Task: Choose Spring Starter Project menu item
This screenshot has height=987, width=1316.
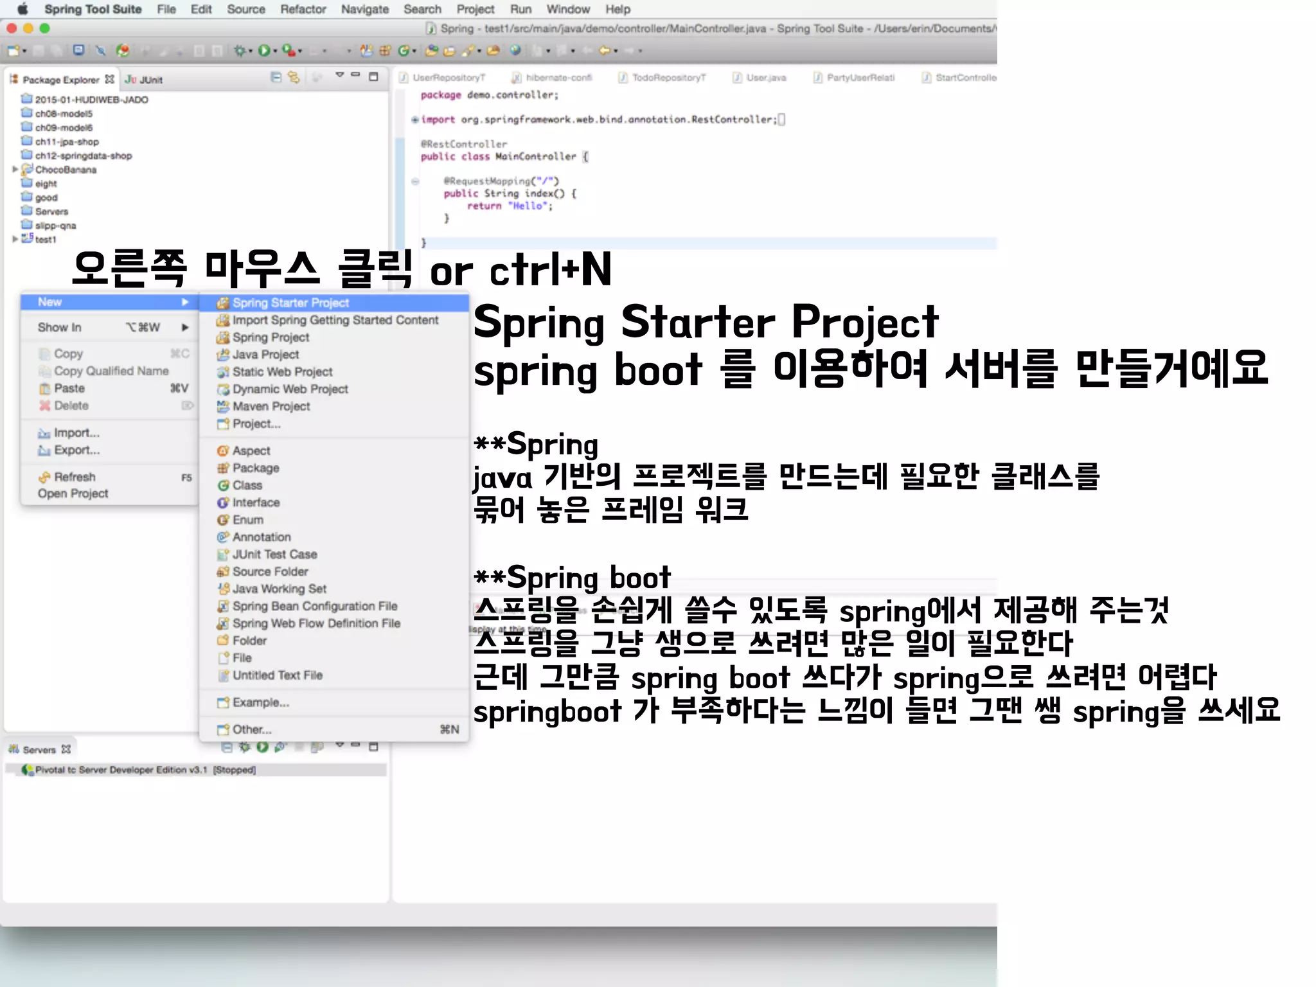Action: (290, 303)
